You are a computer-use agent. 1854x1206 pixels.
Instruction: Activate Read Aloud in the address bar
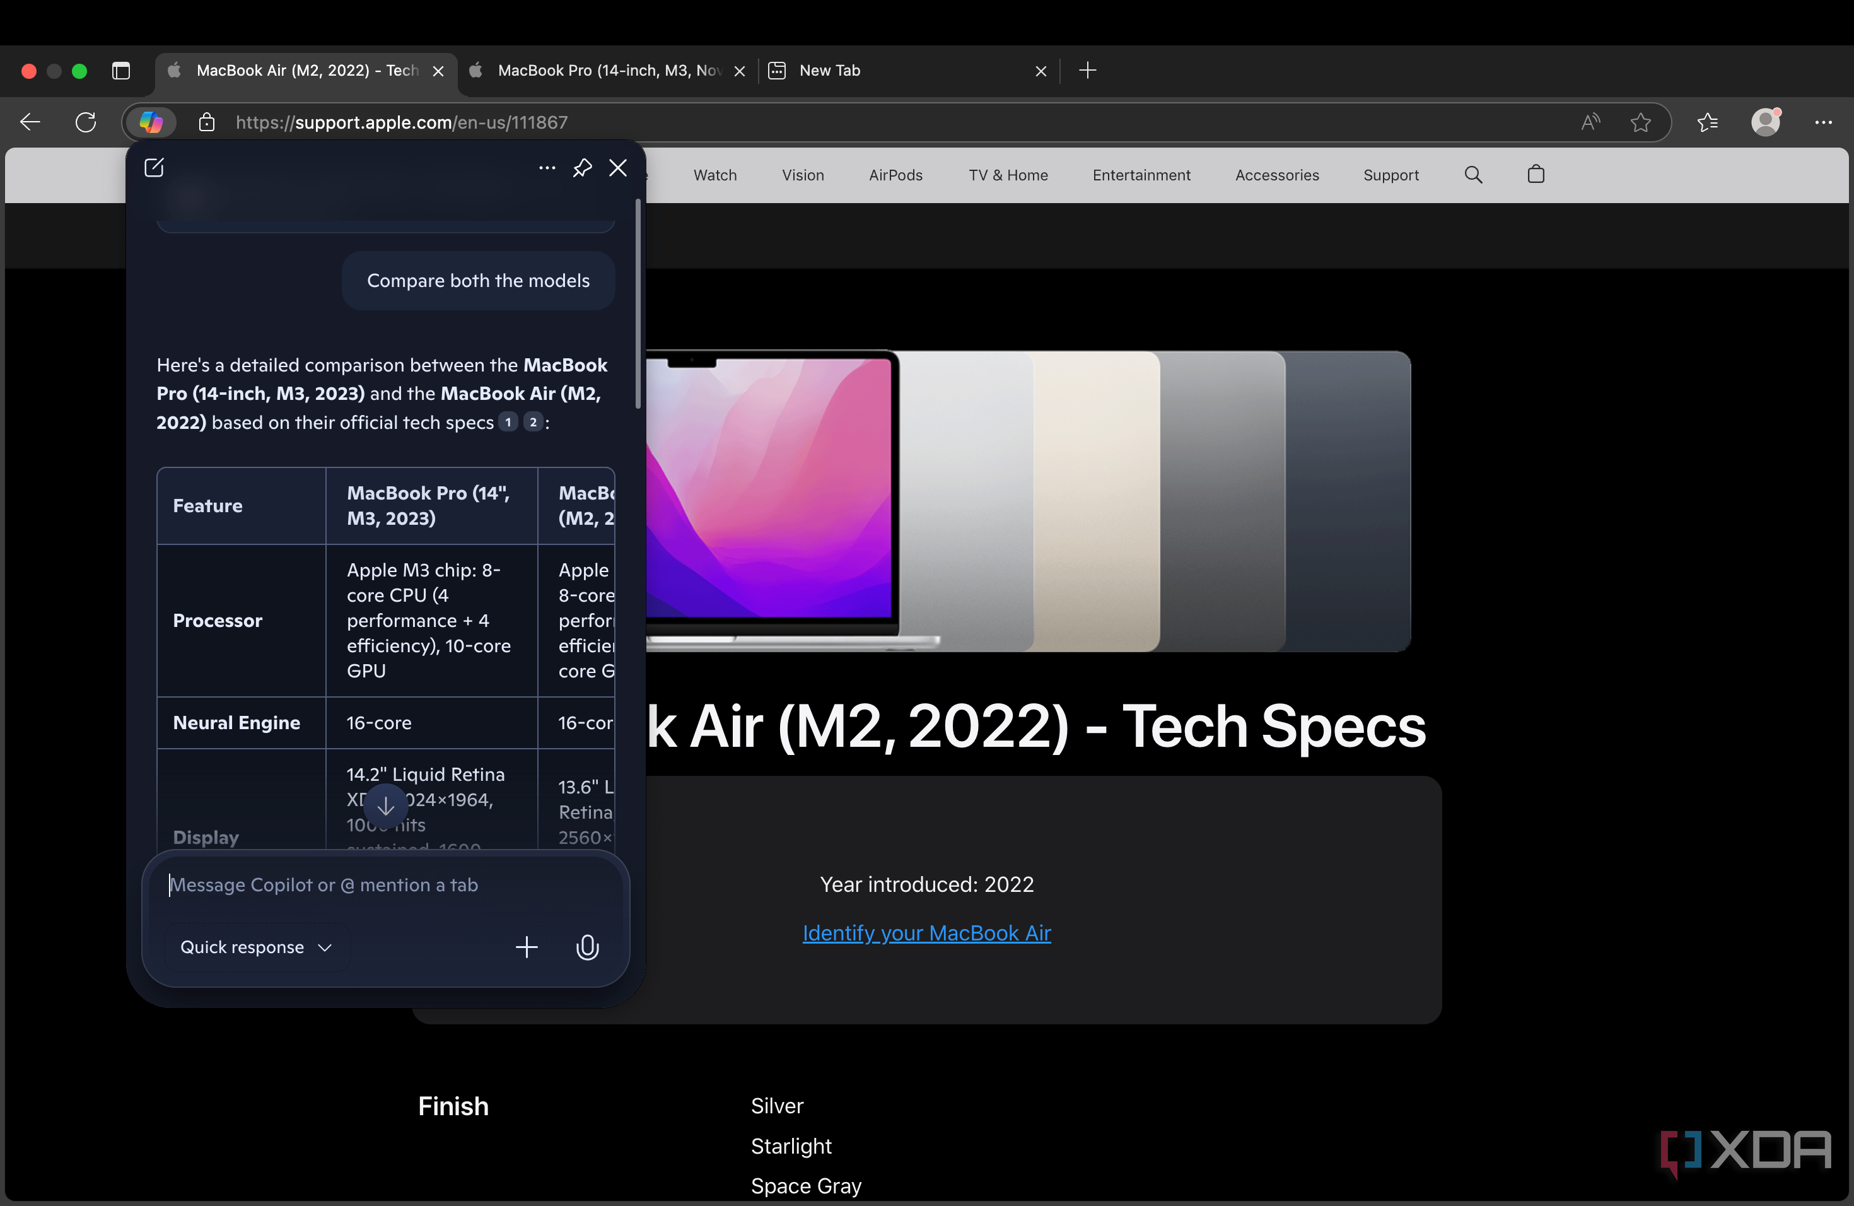pos(1590,122)
